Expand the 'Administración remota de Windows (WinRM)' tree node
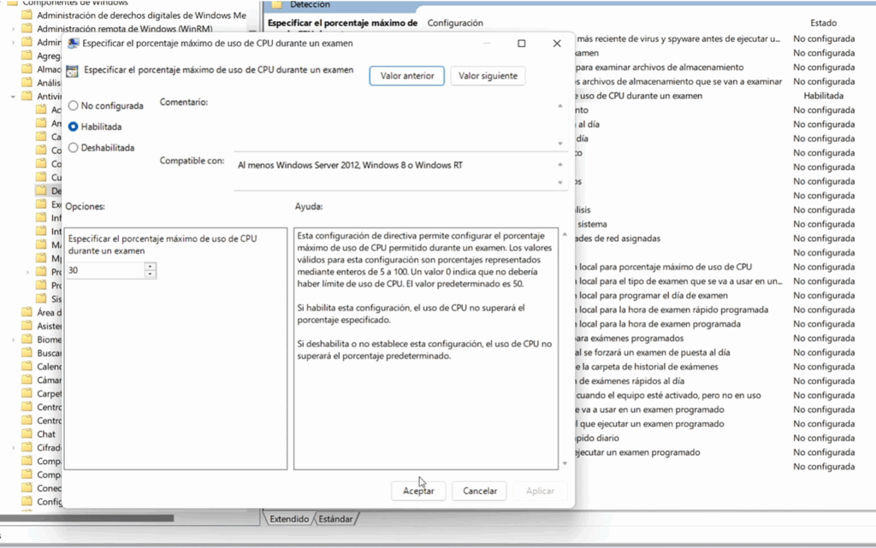876x548 pixels. pyautogui.click(x=14, y=28)
